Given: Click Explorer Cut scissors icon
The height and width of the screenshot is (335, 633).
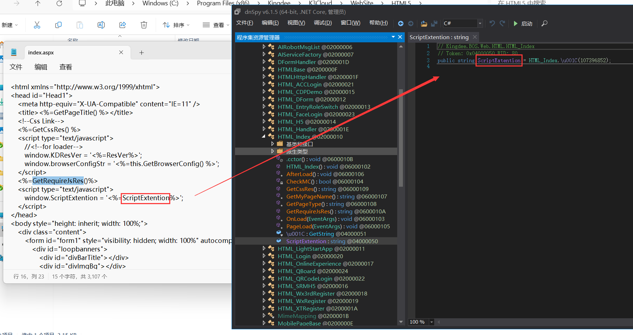Looking at the screenshot, I should click(x=37, y=25).
